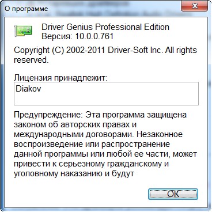Screen dimensions: 212x212
Task: Click the word reserved. under copyright
Action: click(x=31, y=60)
